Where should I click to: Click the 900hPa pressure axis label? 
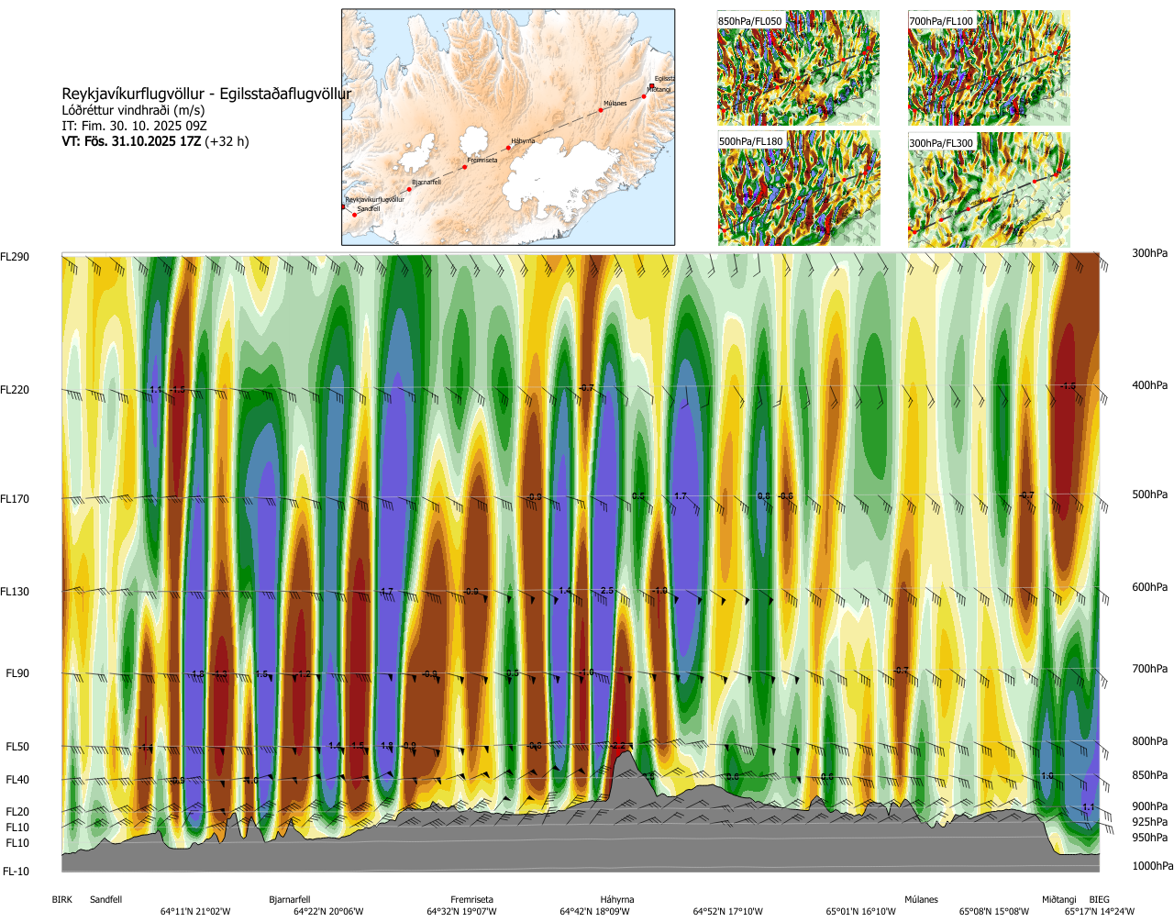[1150, 806]
